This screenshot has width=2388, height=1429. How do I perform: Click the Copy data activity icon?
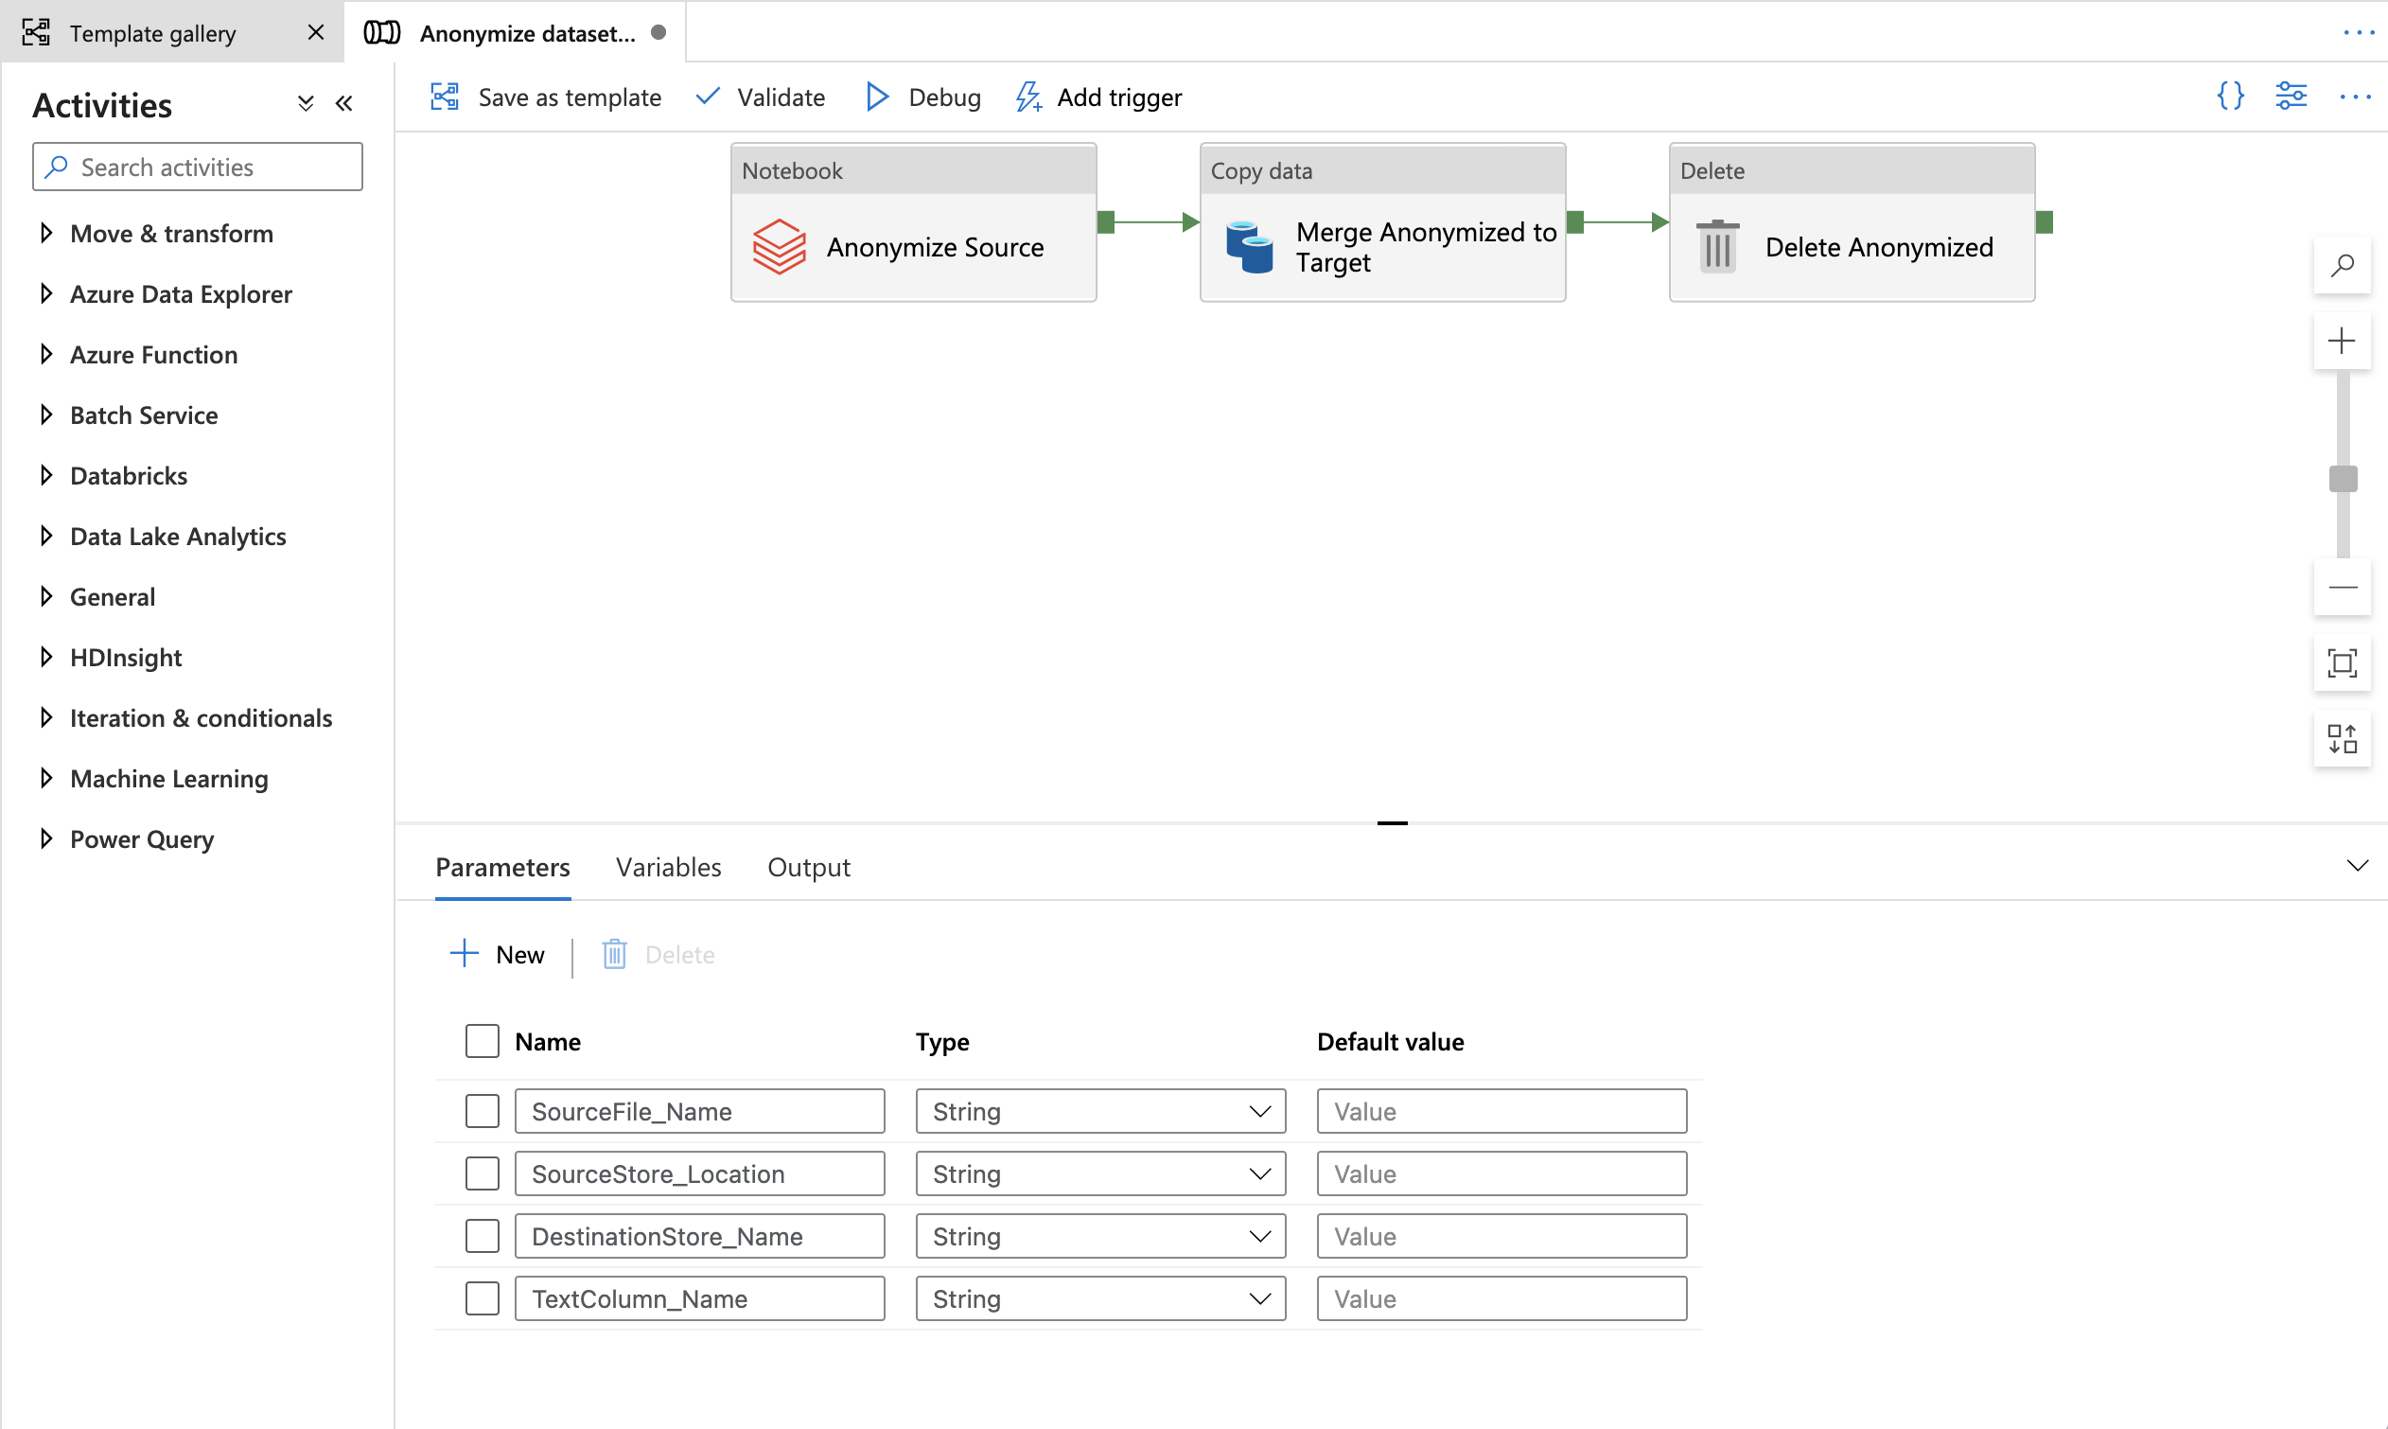[1249, 246]
